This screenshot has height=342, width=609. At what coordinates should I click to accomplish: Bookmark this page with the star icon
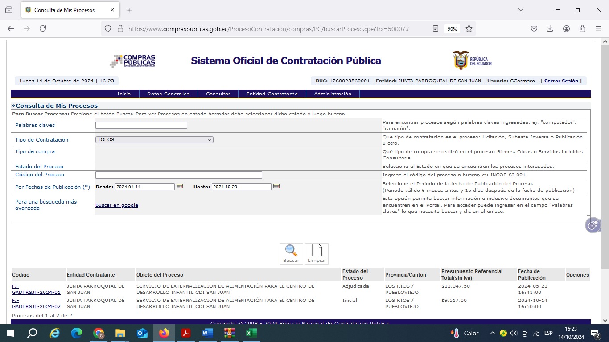469,28
